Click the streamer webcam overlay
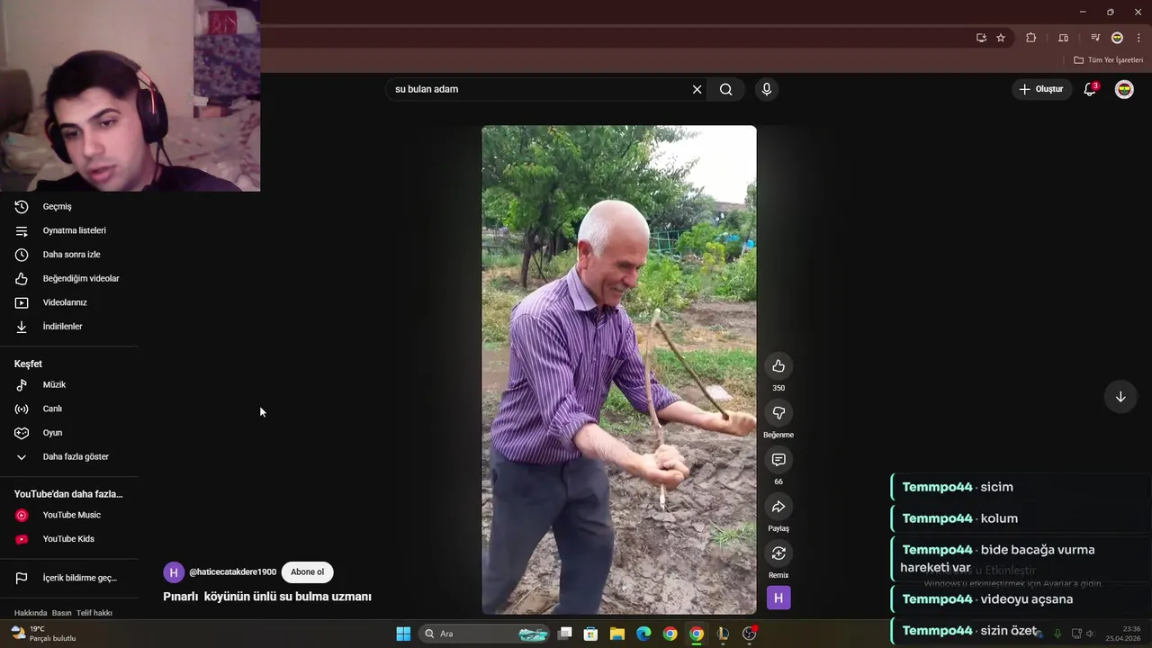This screenshot has width=1152, height=648. point(130,95)
